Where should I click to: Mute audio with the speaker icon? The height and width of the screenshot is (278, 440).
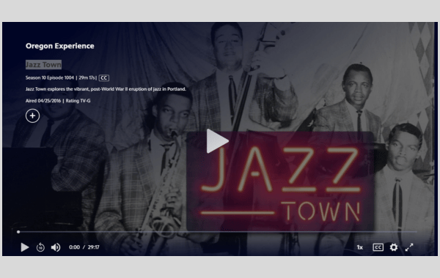tap(56, 247)
